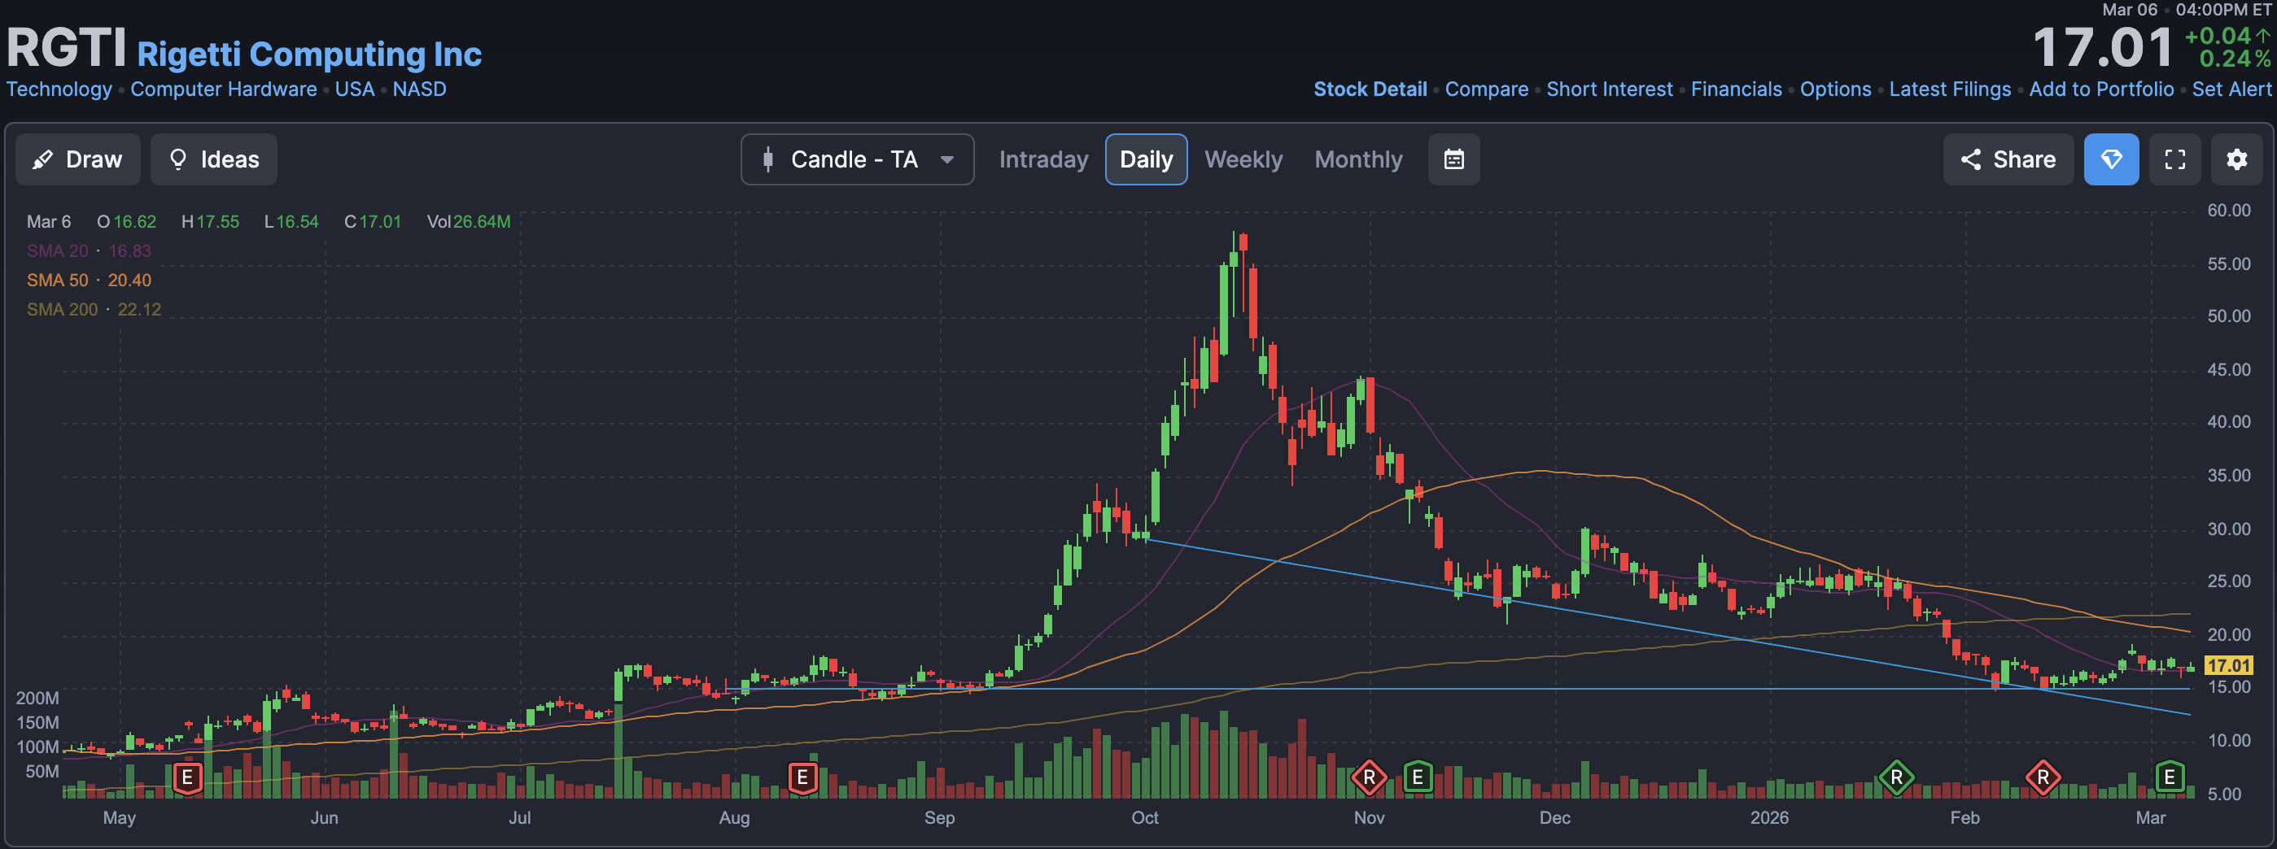The width and height of the screenshot is (2277, 849).
Task: Open Stock Detail link
Action: pos(1369,89)
